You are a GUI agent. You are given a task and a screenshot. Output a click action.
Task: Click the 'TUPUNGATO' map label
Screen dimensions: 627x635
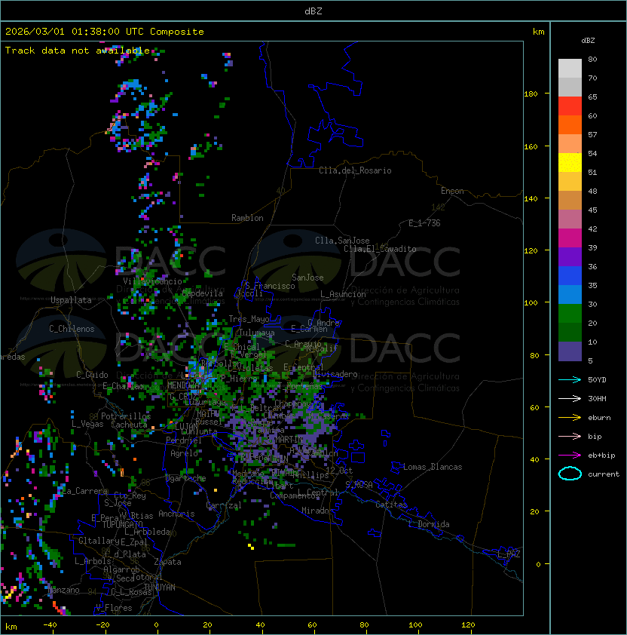[122, 524]
